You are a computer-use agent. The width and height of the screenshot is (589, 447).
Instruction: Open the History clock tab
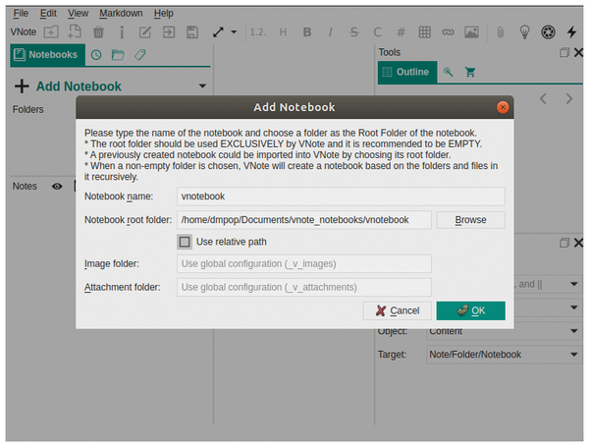tap(96, 55)
